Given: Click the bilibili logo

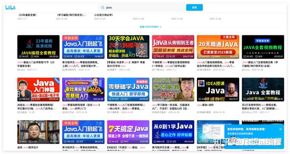Looking at the screenshot, I should 10,7.
